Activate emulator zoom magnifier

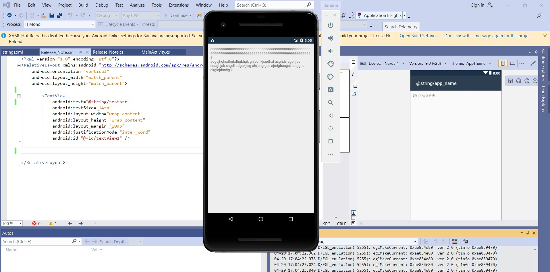(x=331, y=102)
